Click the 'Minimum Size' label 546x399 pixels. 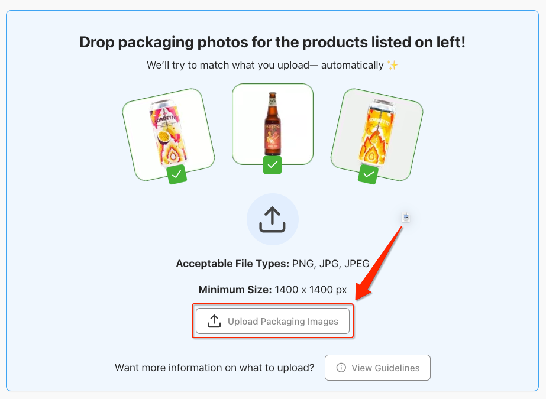(235, 290)
